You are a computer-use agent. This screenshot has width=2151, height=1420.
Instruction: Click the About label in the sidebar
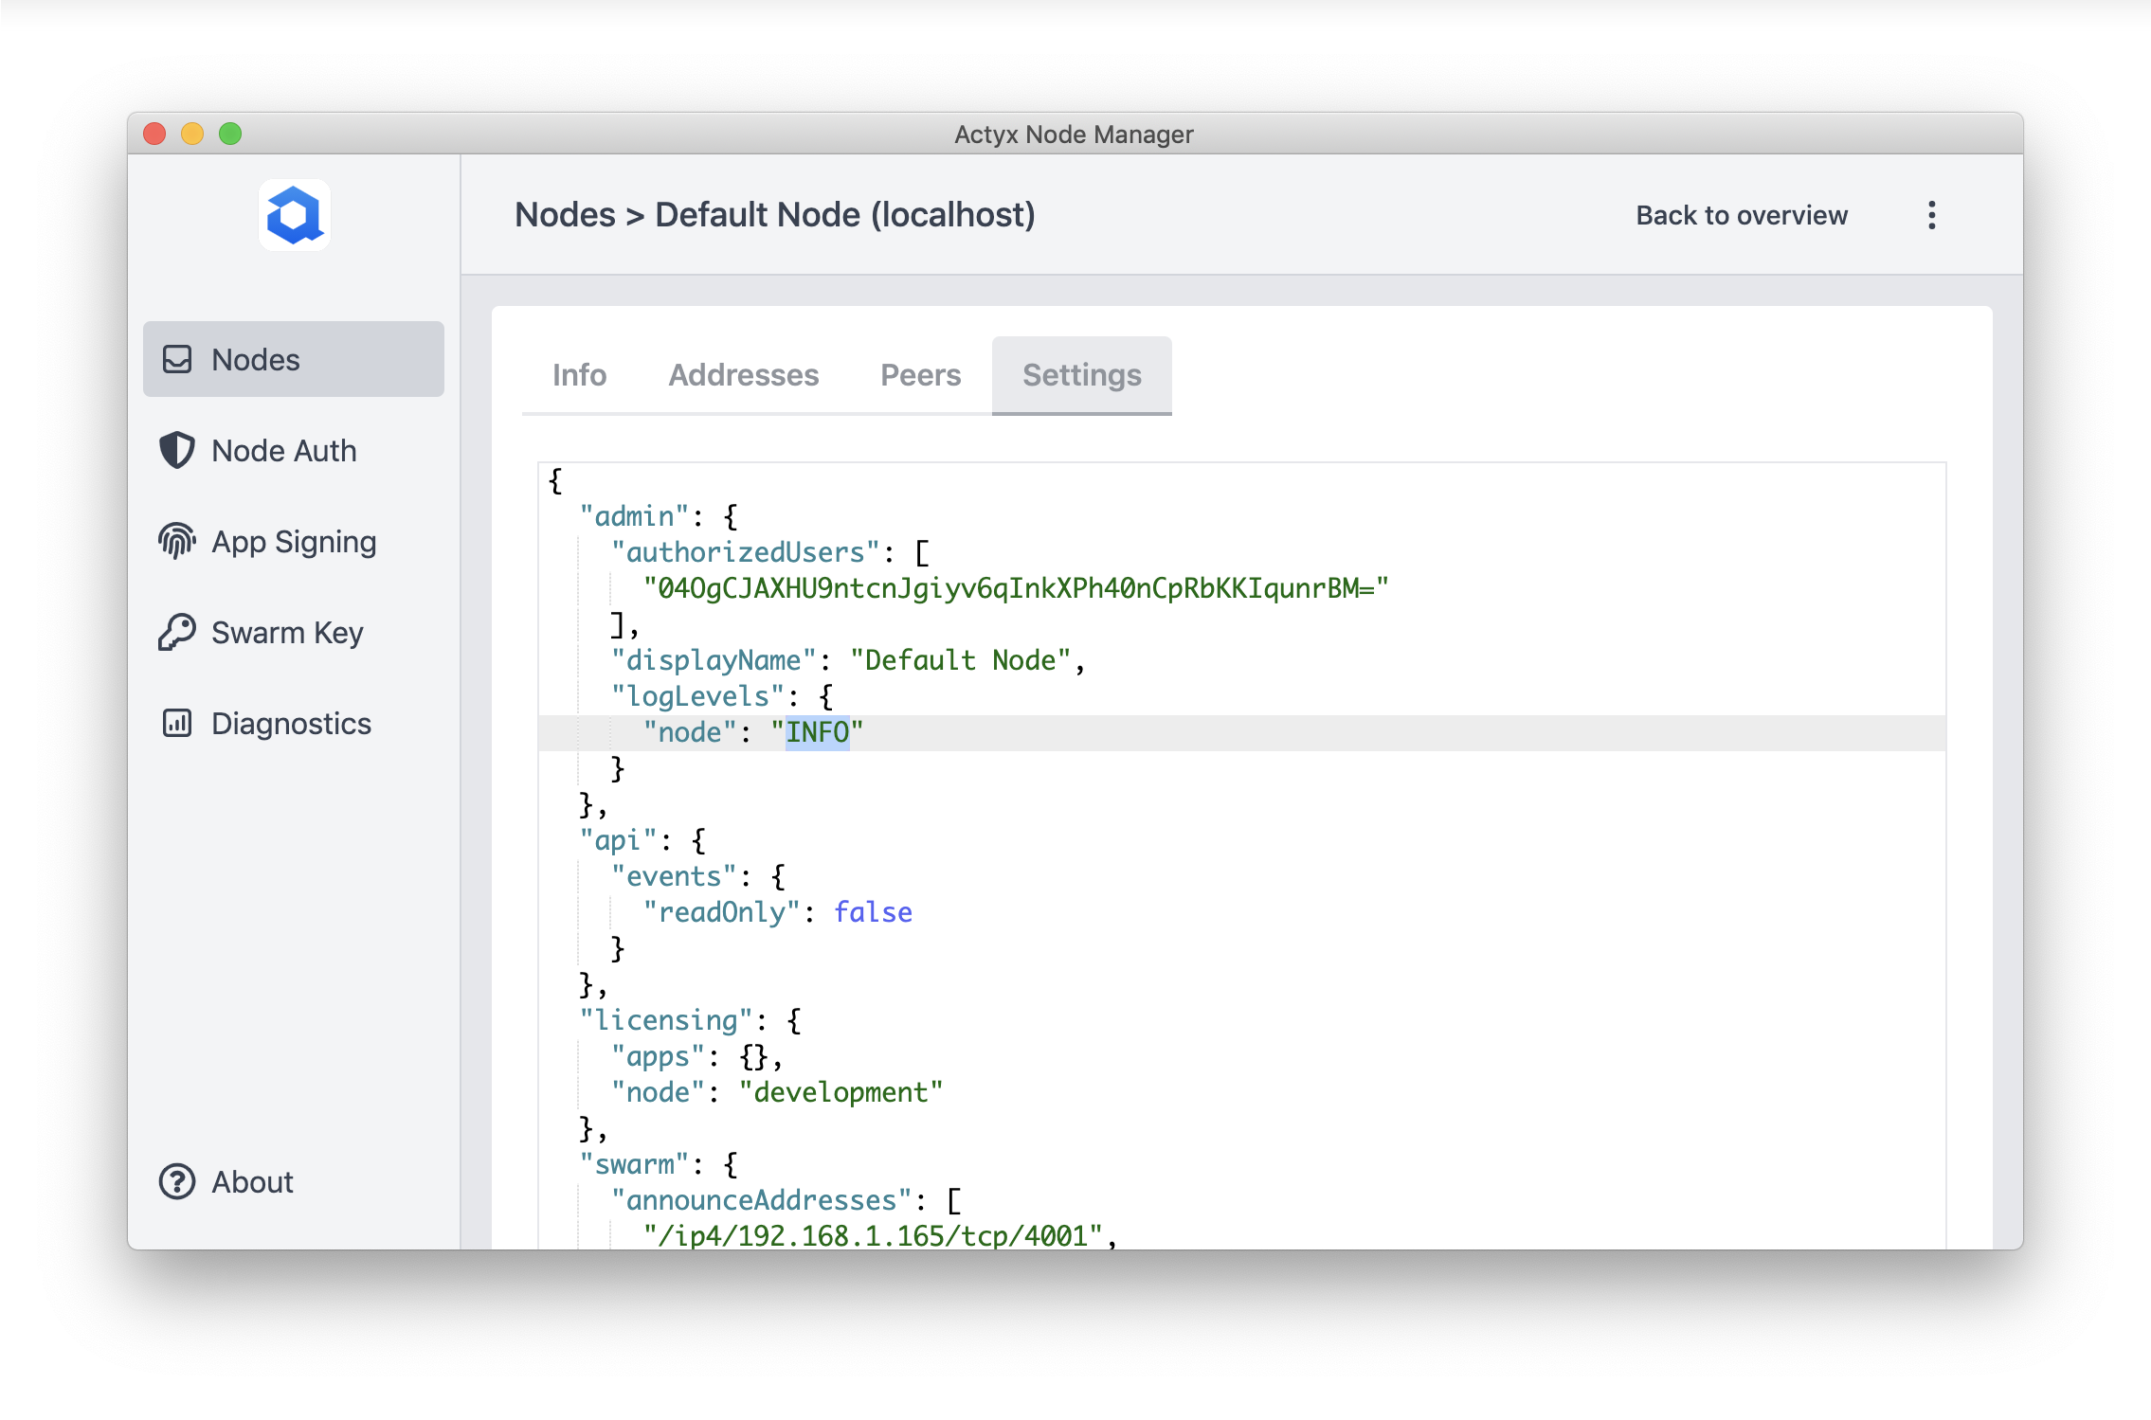pos(250,1181)
